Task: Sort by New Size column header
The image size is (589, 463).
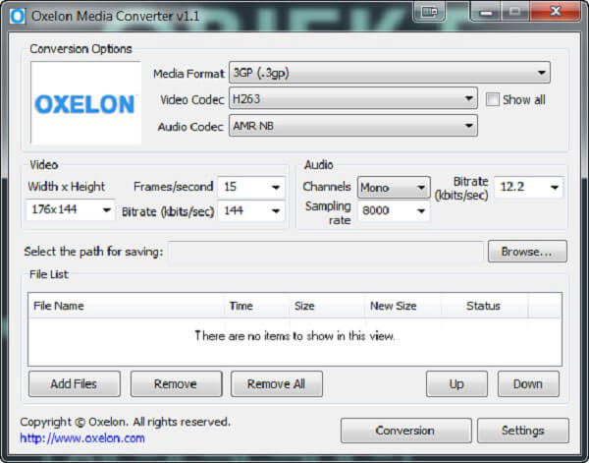Action: (403, 306)
